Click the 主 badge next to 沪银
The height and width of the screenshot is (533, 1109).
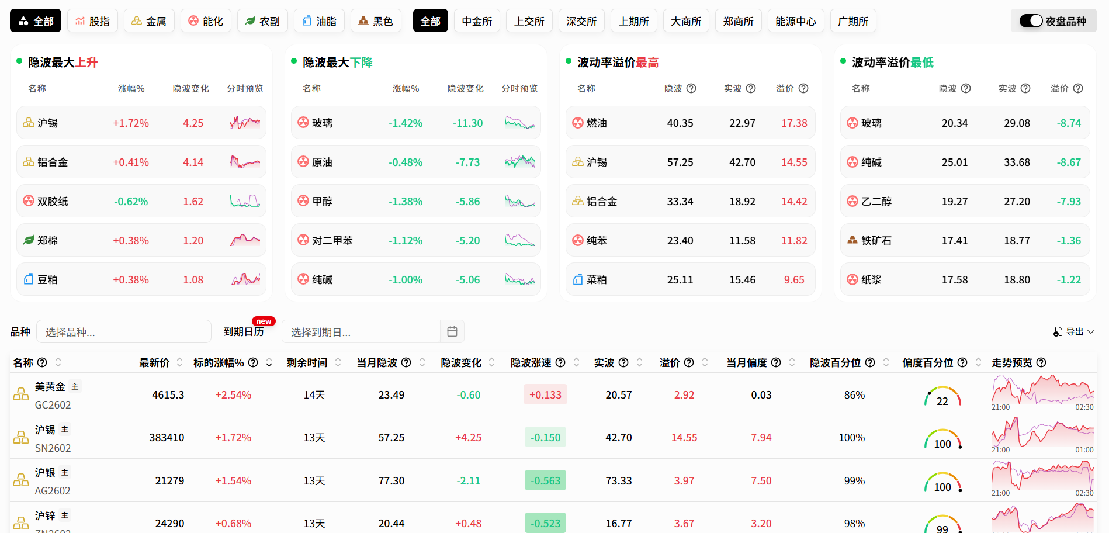[x=65, y=472]
